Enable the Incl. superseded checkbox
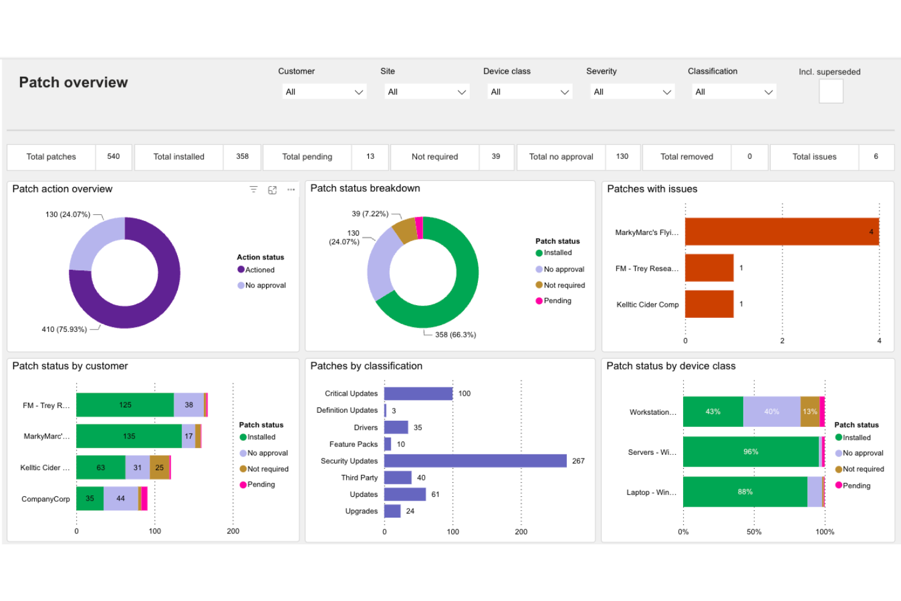The width and height of the screenshot is (901, 601). click(831, 91)
